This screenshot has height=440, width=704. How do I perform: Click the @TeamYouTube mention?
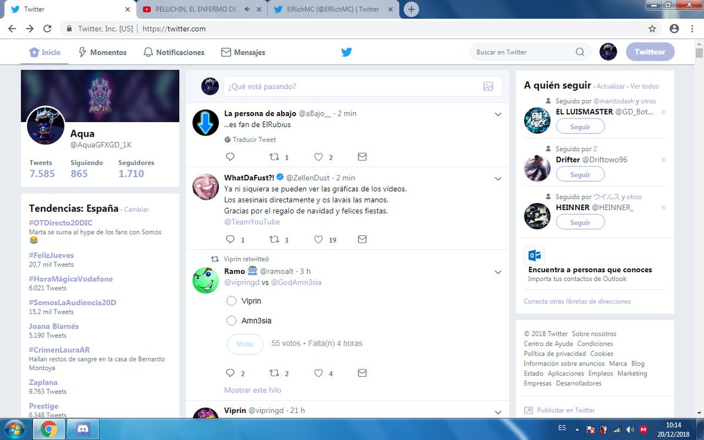click(x=252, y=222)
